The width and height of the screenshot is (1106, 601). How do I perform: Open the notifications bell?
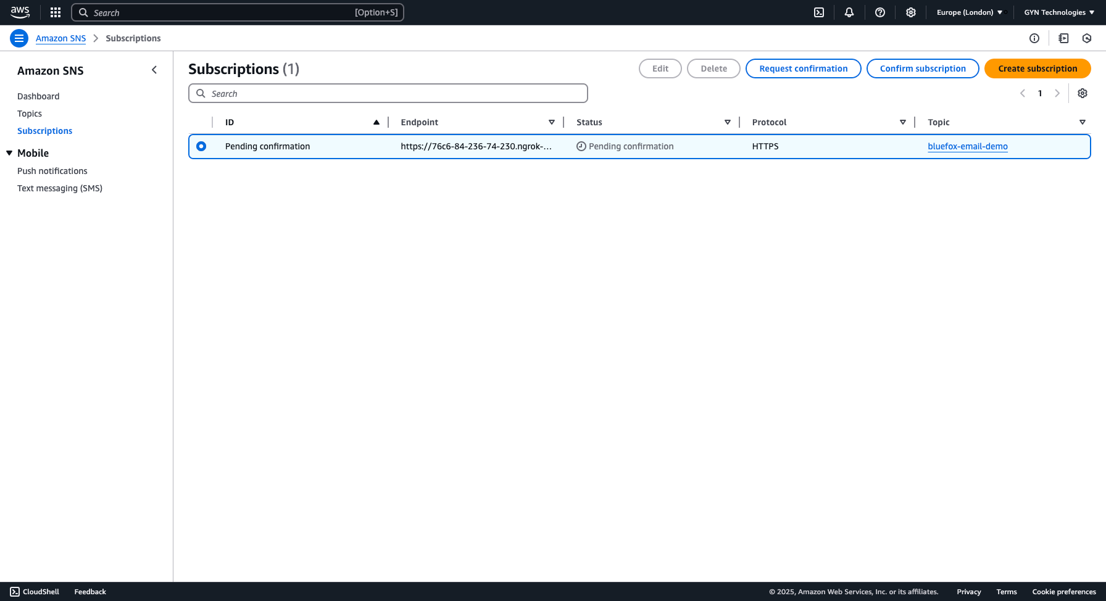point(849,12)
